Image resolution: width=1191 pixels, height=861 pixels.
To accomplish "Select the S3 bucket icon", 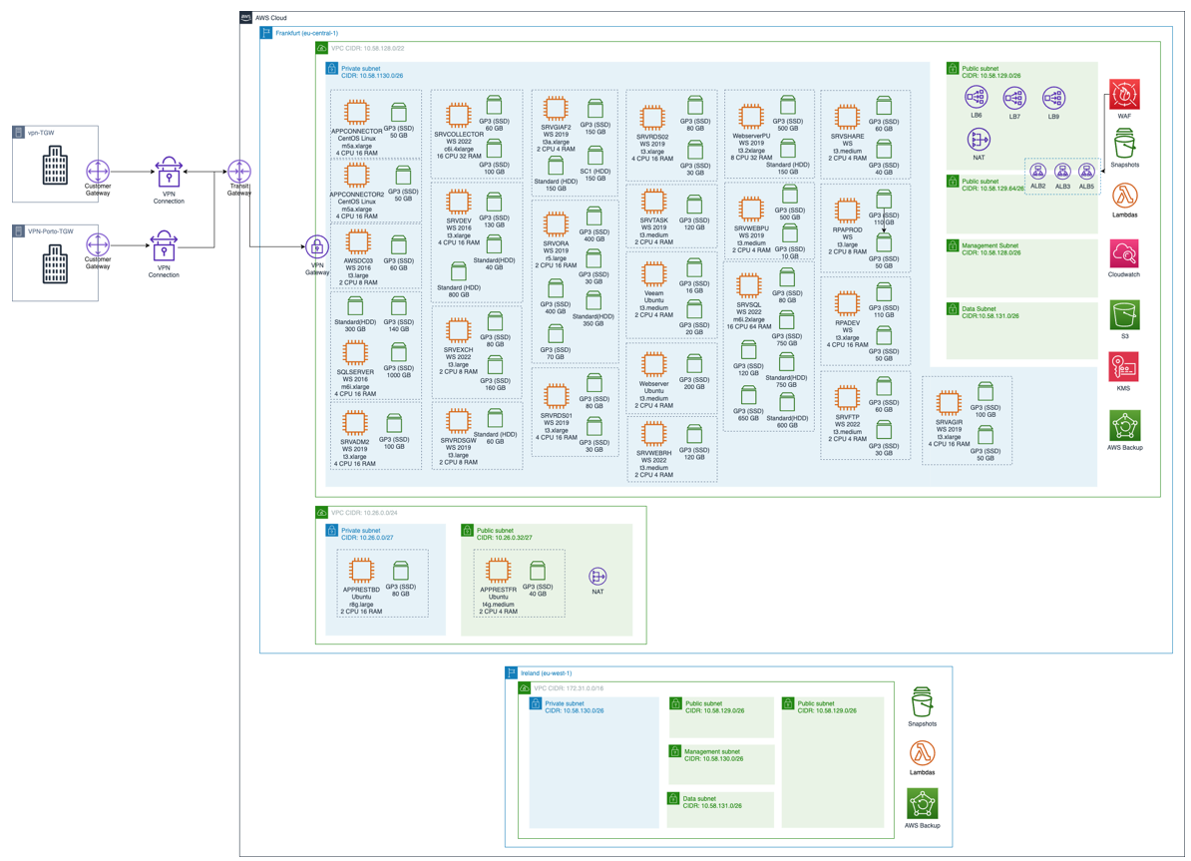I will coord(1124,315).
